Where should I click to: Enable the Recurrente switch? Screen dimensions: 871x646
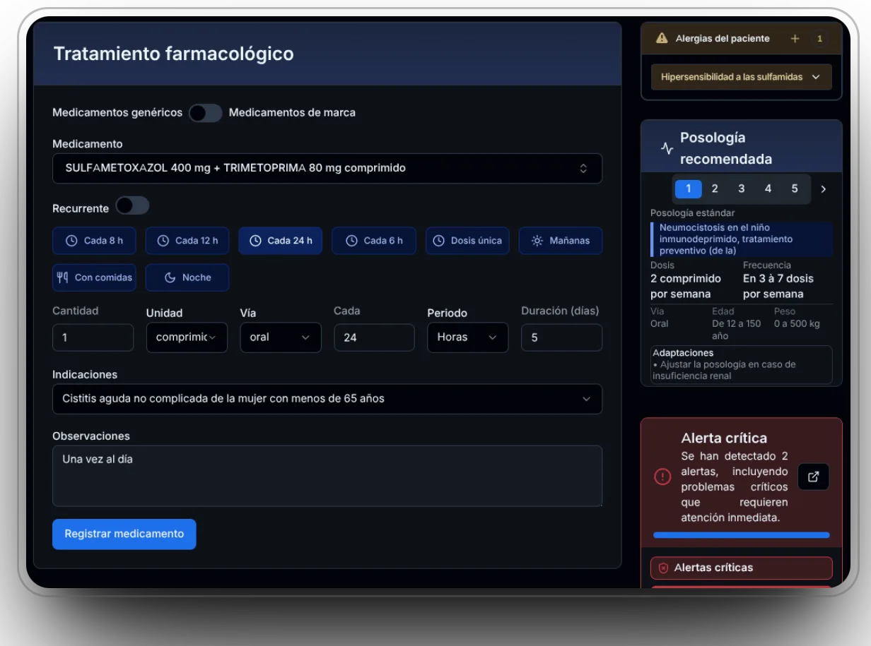point(132,206)
